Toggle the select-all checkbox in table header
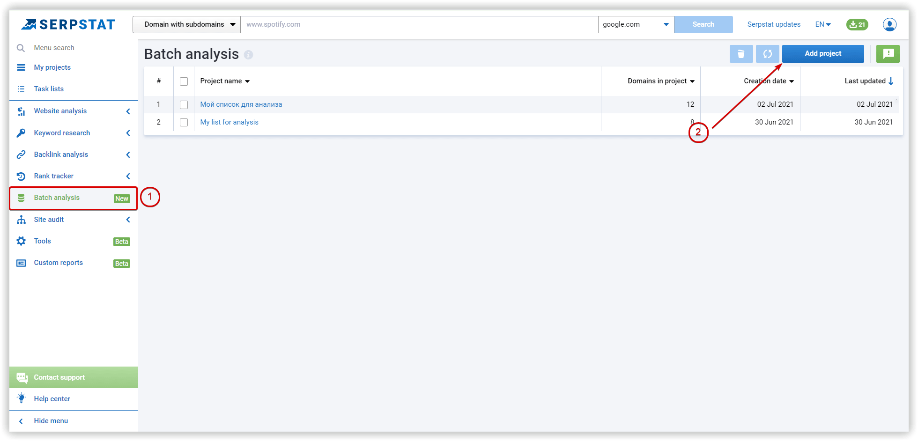The width and height of the screenshot is (918, 441). pyautogui.click(x=184, y=81)
